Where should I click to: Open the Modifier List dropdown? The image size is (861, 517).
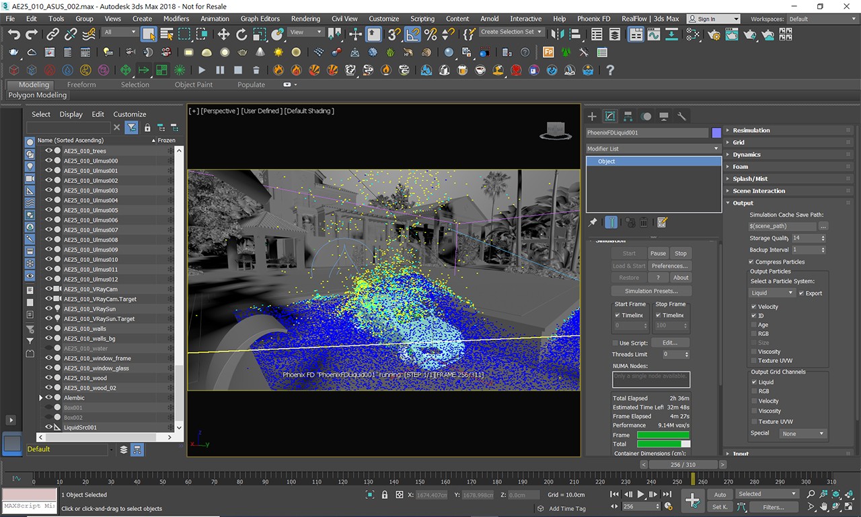coord(652,149)
